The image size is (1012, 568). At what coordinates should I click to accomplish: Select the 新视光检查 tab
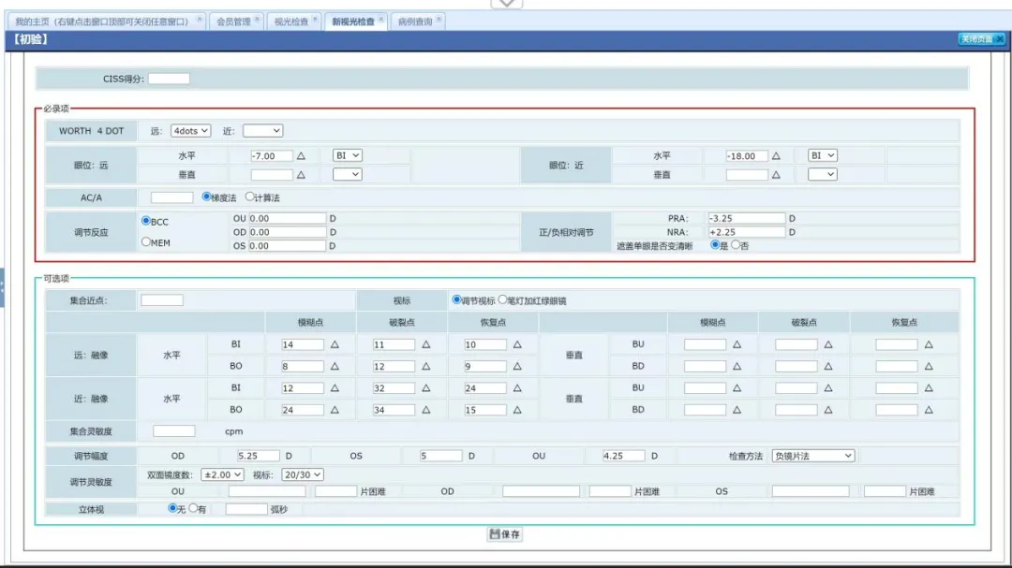click(x=353, y=22)
